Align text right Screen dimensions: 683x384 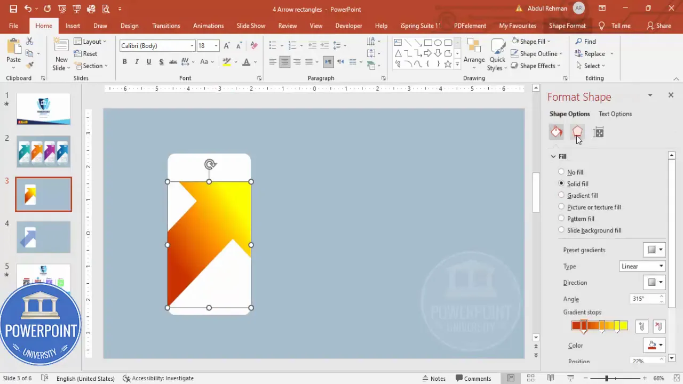click(x=296, y=62)
